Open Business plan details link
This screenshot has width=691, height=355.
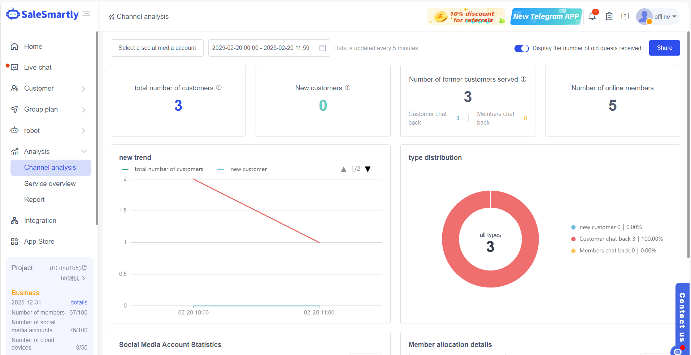point(79,302)
